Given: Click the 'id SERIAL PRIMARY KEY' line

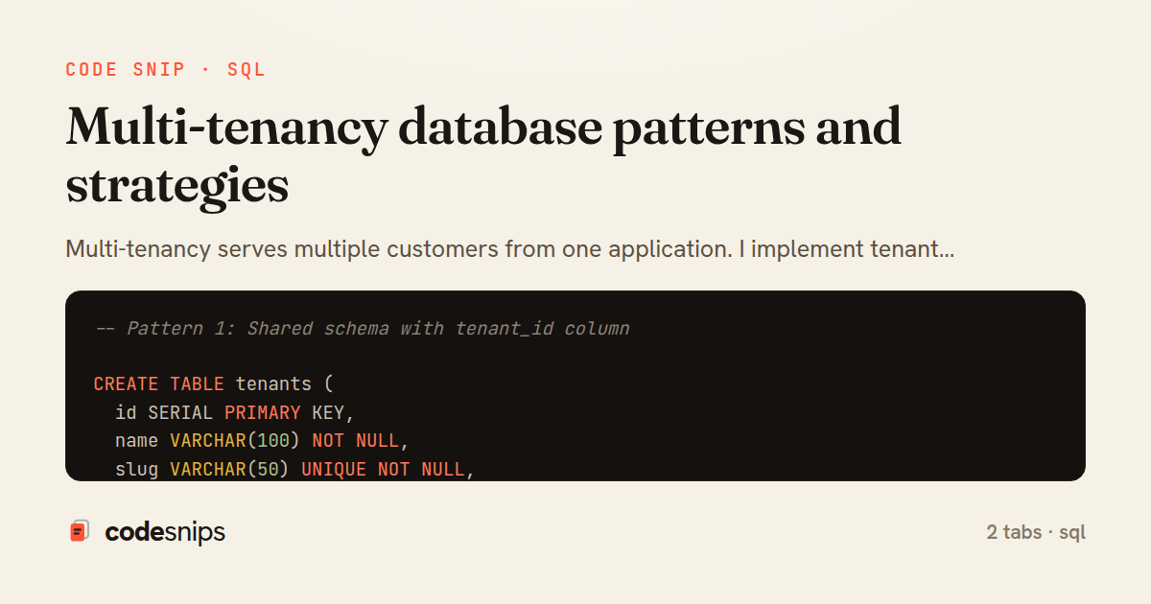Looking at the screenshot, I should coord(235,413).
